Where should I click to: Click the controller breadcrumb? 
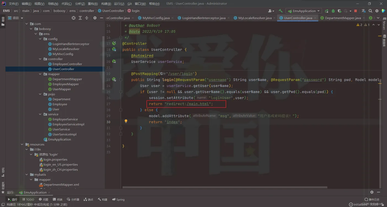pyautogui.click(x=87, y=11)
